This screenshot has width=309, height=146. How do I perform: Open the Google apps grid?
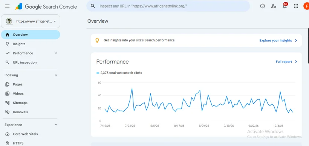coord(296,6)
